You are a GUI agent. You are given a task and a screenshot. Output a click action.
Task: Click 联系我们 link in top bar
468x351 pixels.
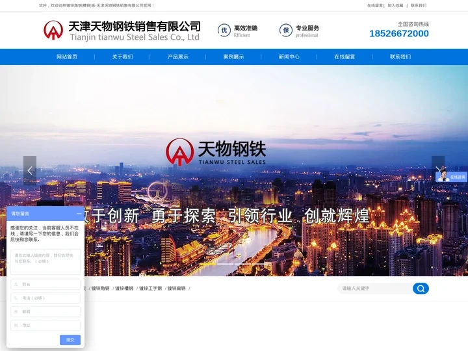419,5
